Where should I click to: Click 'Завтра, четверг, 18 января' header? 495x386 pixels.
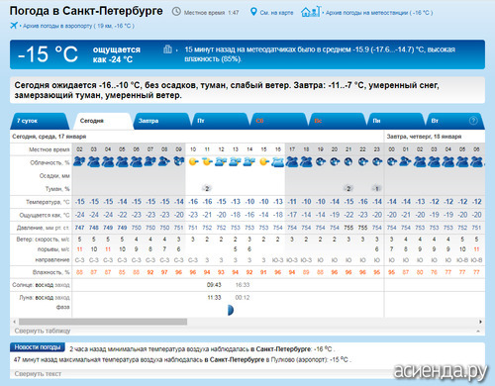coord(424,137)
